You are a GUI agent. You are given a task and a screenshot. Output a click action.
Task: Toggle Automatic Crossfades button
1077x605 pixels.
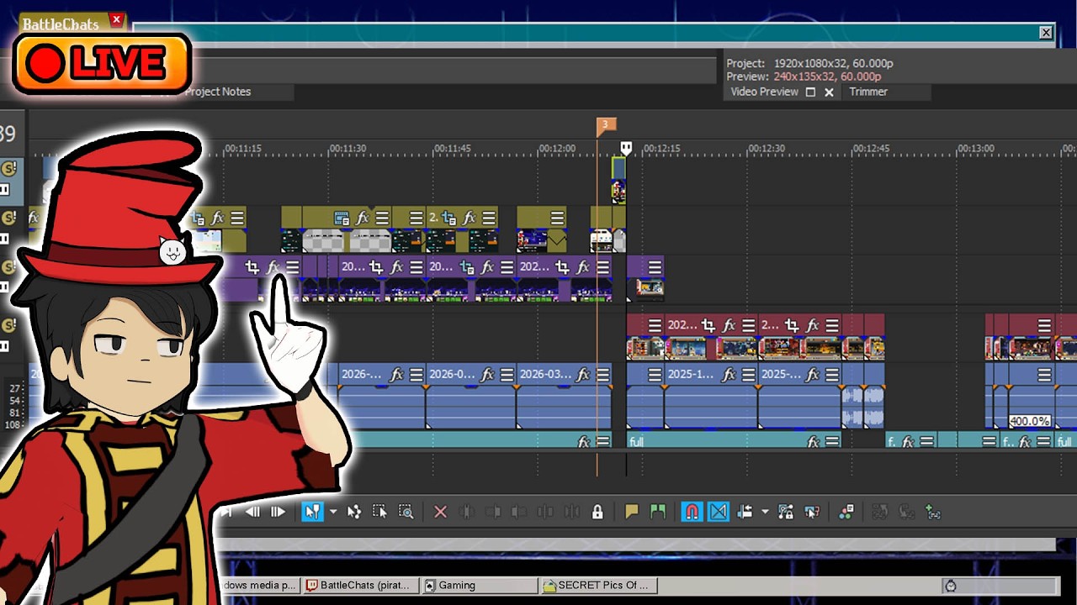[x=719, y=512]
